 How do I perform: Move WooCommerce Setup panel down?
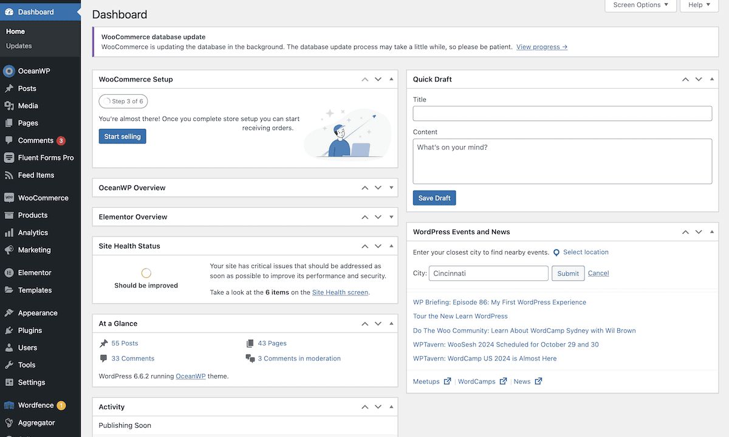378,79
